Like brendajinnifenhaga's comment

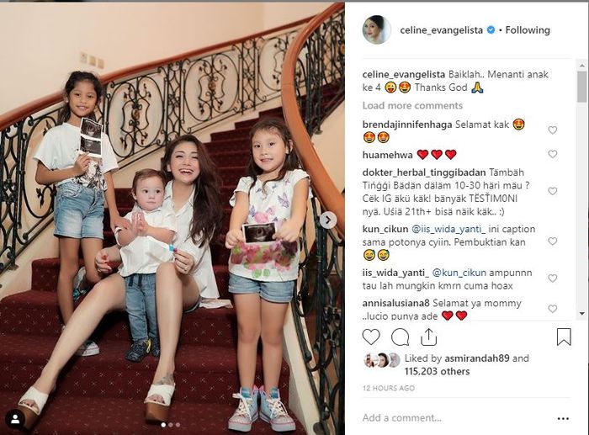(552, 130)
